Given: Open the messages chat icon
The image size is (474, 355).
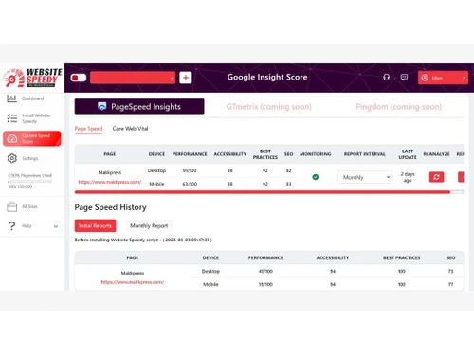Looking at the screenshot, I should point(404,77).
